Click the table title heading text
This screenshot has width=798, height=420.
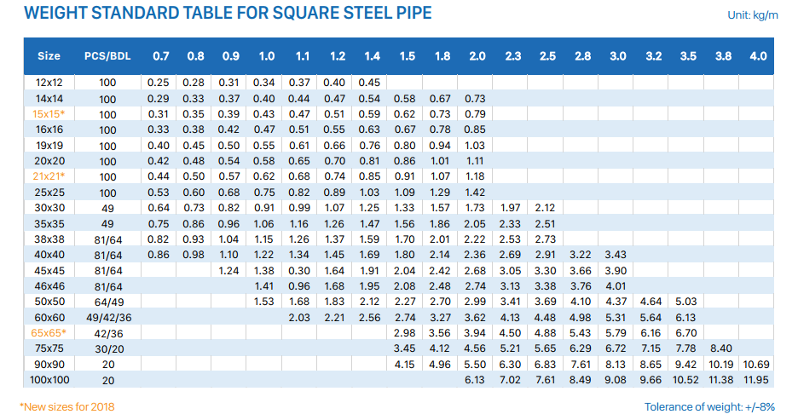pos(228,13)
